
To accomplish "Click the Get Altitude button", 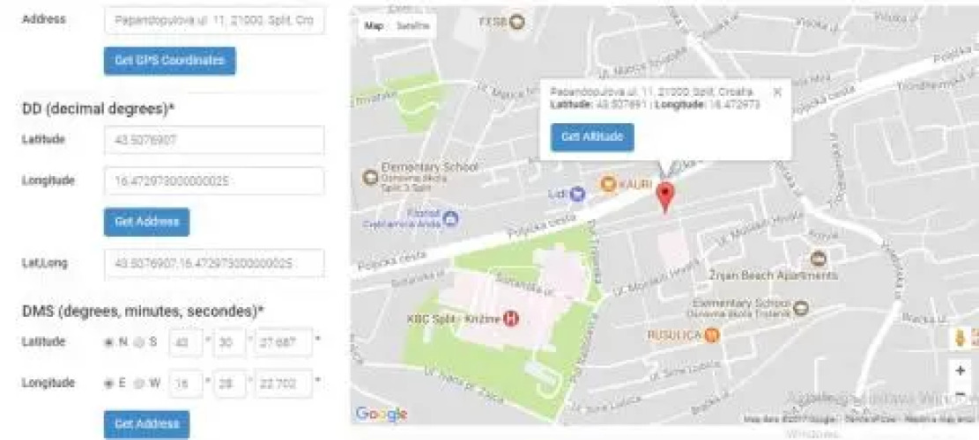I will [x=592, y=137].
